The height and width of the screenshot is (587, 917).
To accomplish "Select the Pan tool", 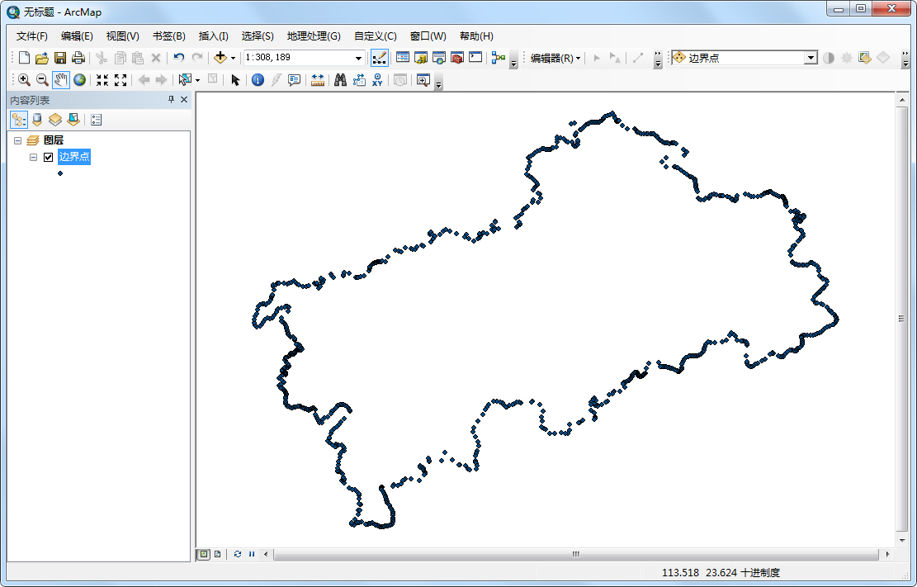I will 59,79.
